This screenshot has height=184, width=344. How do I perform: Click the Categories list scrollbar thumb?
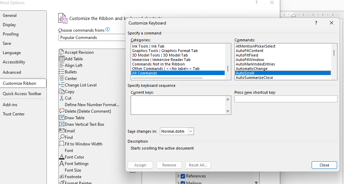coord(228,69)
